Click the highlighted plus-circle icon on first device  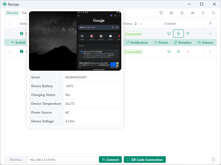point(178,34)
